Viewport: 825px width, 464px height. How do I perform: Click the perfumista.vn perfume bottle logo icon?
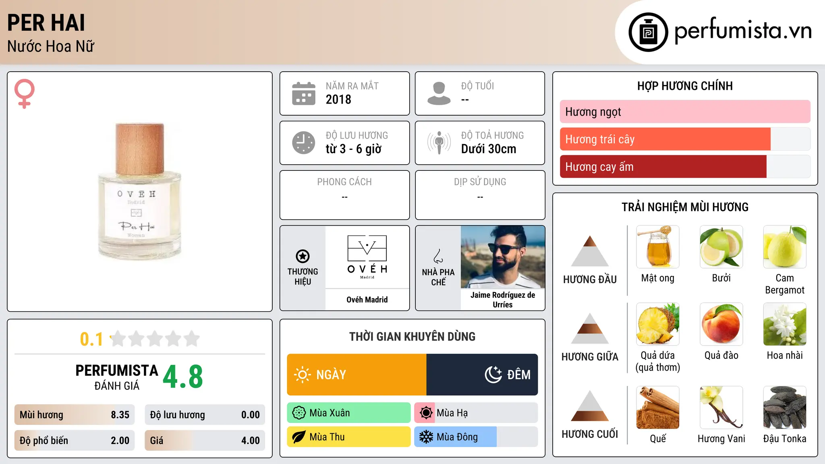648,32
